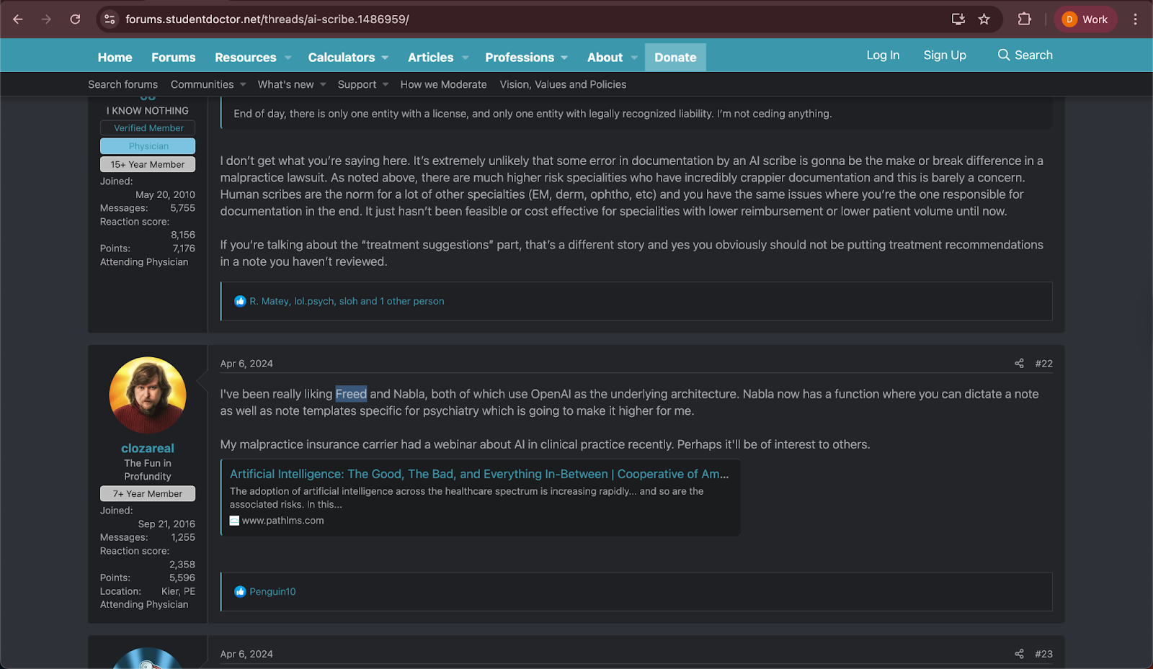Click install app icon in address bar
Viewport: 1153px width, 669px height.
[958, 19]
